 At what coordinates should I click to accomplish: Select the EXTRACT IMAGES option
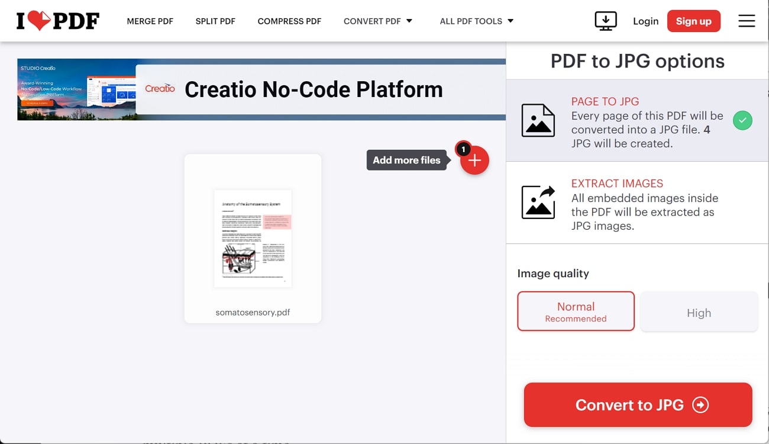(x=637, y=202)
